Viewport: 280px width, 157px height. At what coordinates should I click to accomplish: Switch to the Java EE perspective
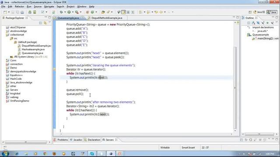(x=259, y=12)
